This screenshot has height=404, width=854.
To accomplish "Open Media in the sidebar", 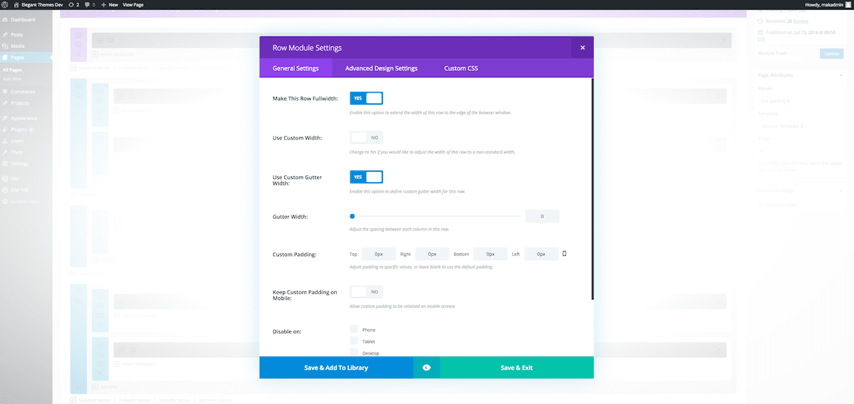I will click(17, 46).
